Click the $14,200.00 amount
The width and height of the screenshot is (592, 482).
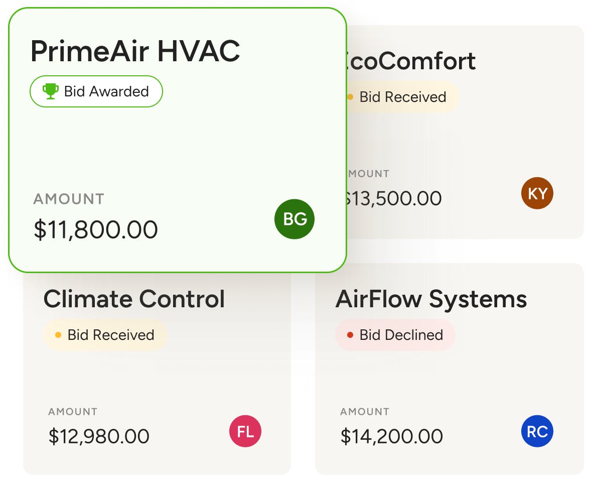click(391, 436)
